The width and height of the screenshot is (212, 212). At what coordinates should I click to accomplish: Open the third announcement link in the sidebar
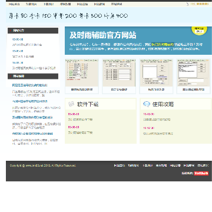pos(34,68)
